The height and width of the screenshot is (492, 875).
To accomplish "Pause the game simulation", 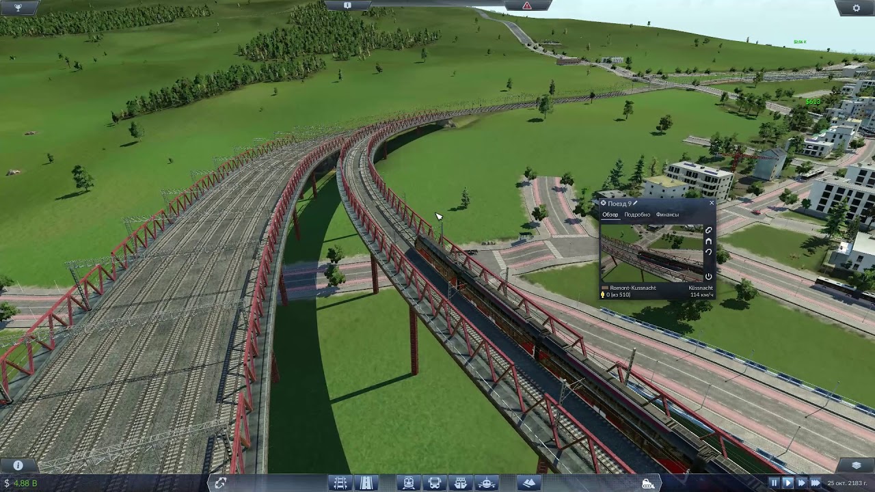I will click(774, 483).
